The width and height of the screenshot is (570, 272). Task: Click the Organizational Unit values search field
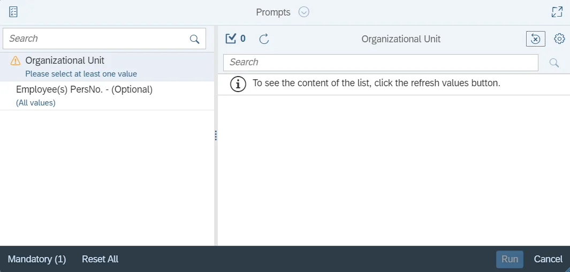tap(380, 62)
